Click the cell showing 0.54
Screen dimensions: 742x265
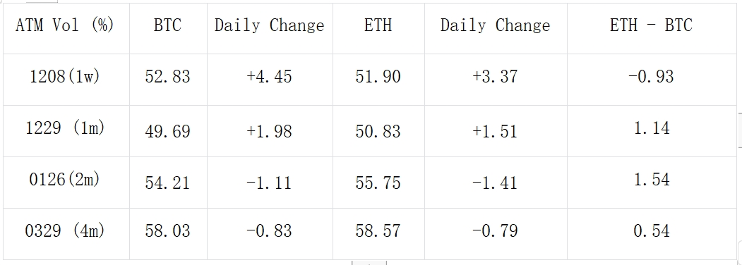pyautogui.click(x=651, y=234)
